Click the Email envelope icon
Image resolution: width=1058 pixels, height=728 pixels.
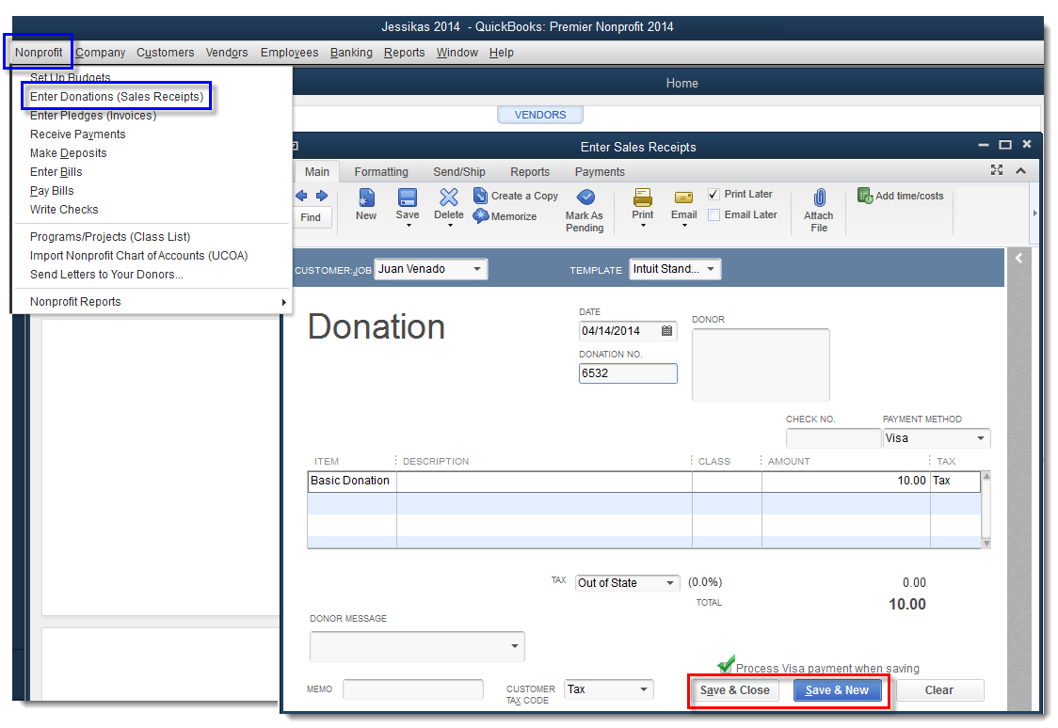683,198
